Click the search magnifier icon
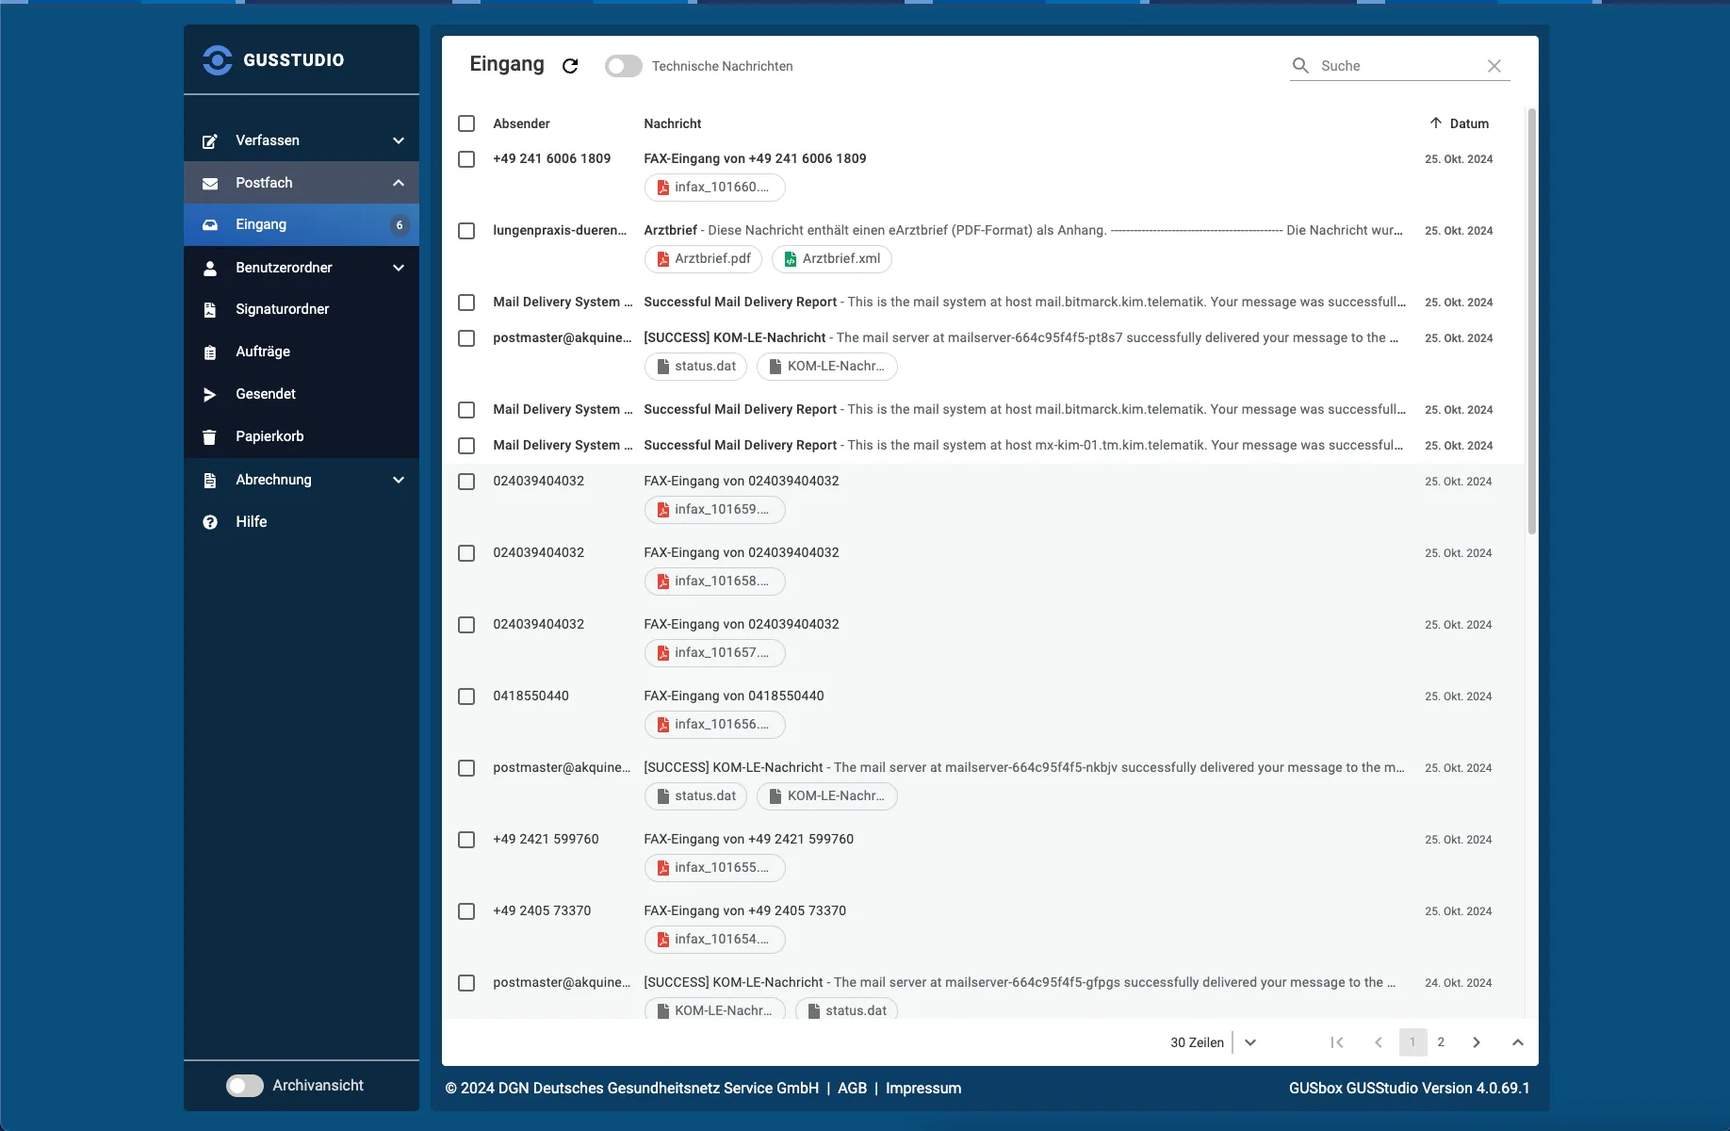This screenshot has height=1131, width=1730. point(1300,66)
